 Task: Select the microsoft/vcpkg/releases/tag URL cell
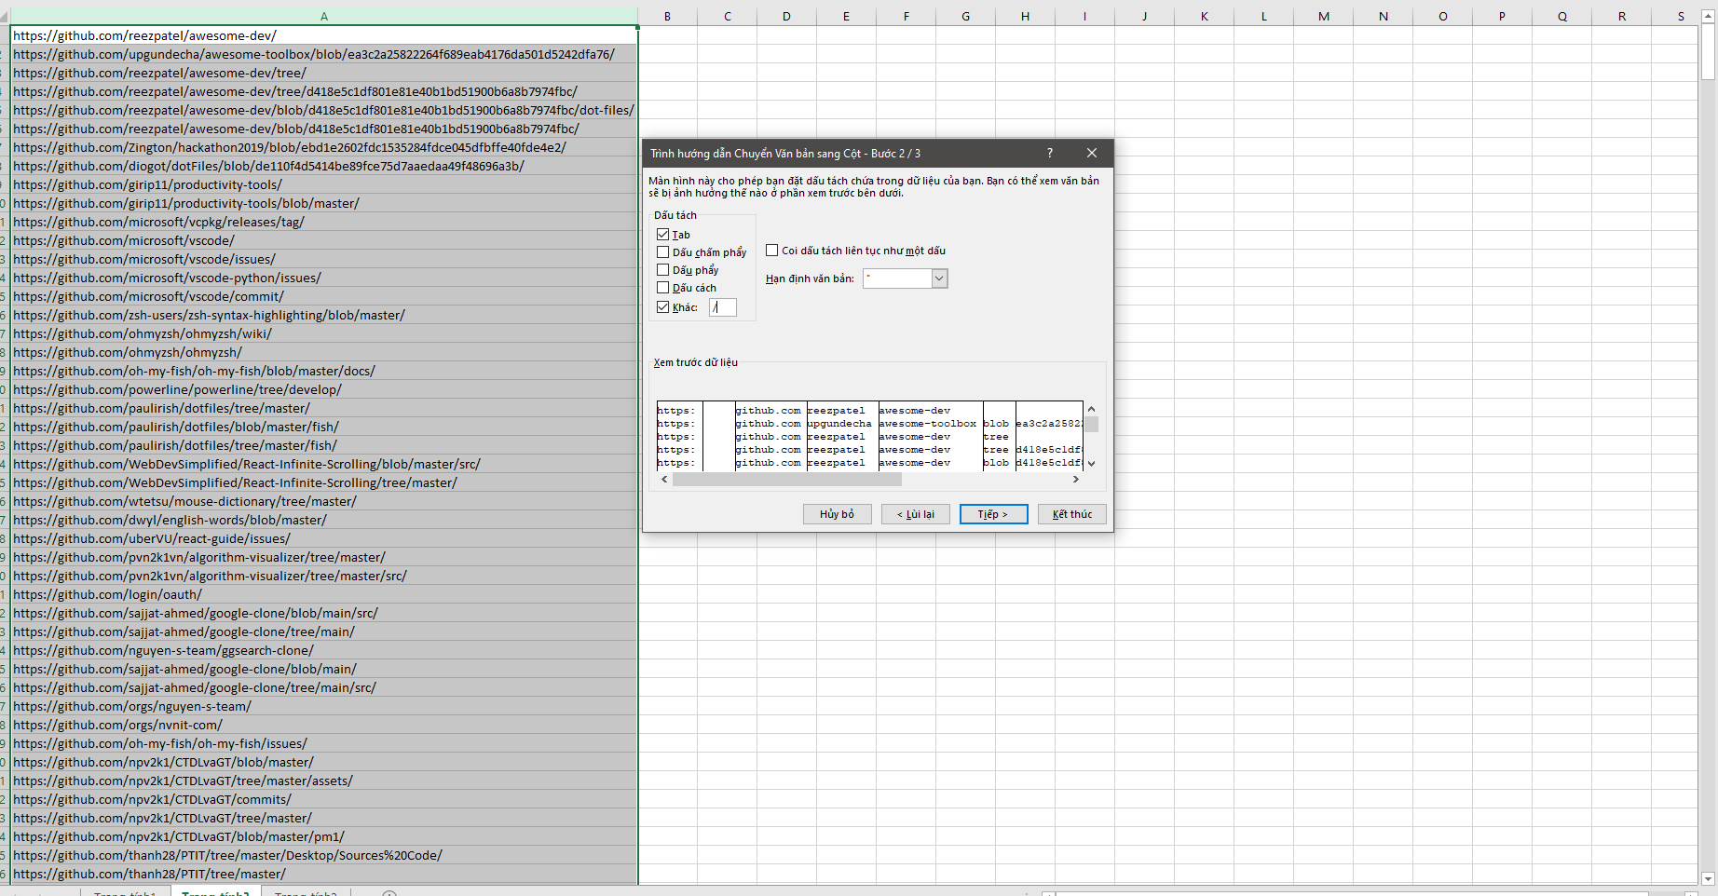(324, 222)
